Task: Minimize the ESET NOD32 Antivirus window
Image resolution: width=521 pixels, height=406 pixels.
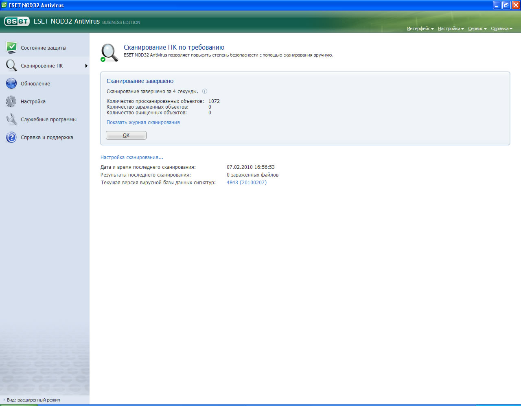Action: [x=497, y=5]
